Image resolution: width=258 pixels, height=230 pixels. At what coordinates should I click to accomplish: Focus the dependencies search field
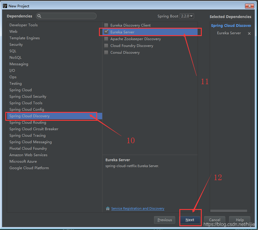point(66,16)
